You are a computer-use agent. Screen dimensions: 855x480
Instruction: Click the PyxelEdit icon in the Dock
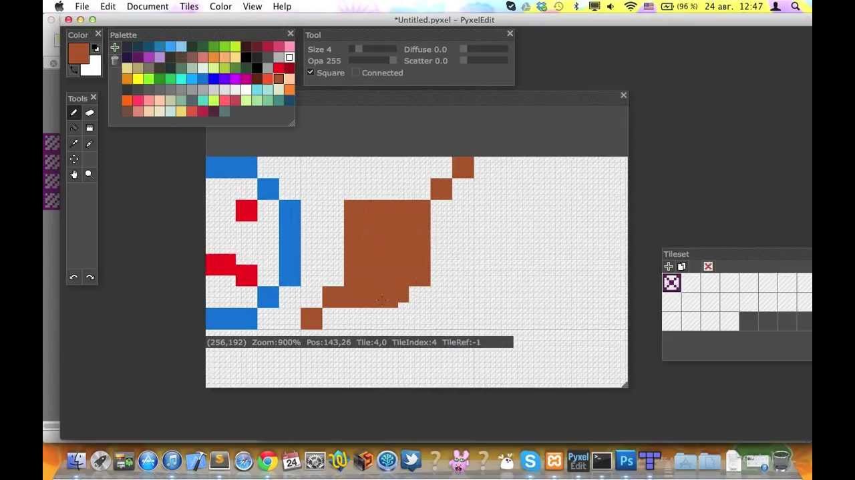(578, 461)
